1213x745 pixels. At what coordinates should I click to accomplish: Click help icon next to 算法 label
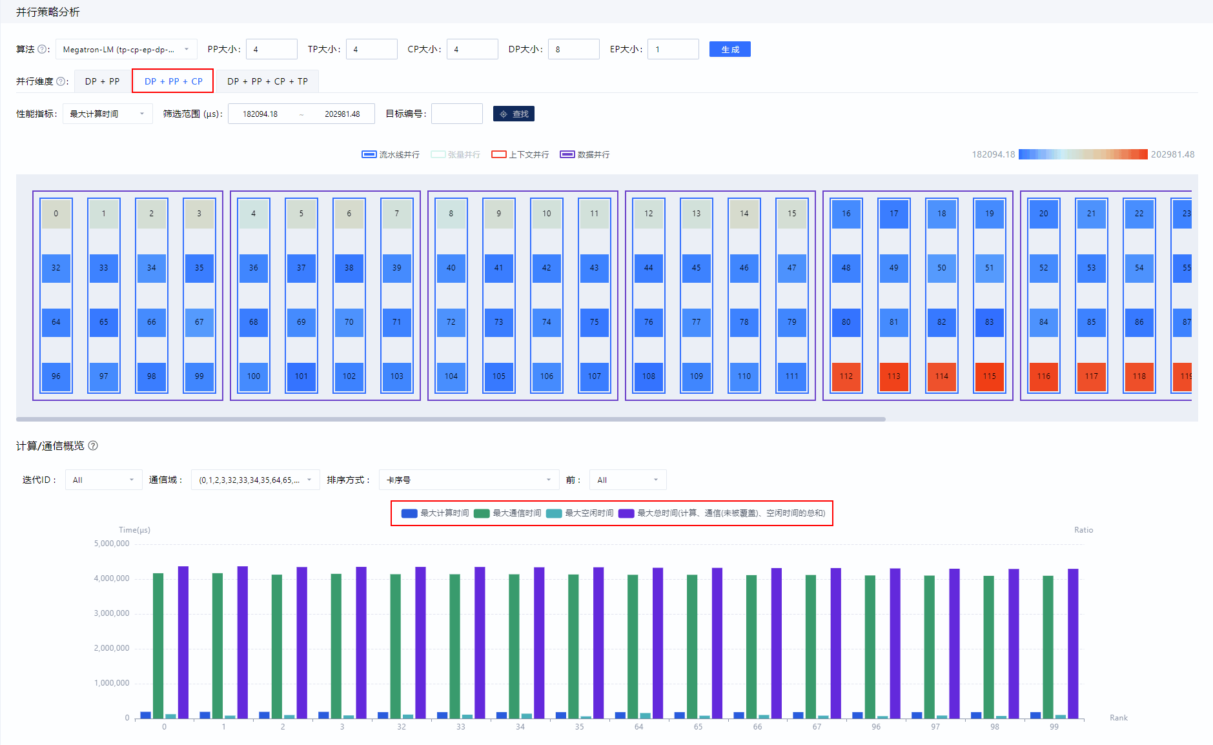click(42, 49)
